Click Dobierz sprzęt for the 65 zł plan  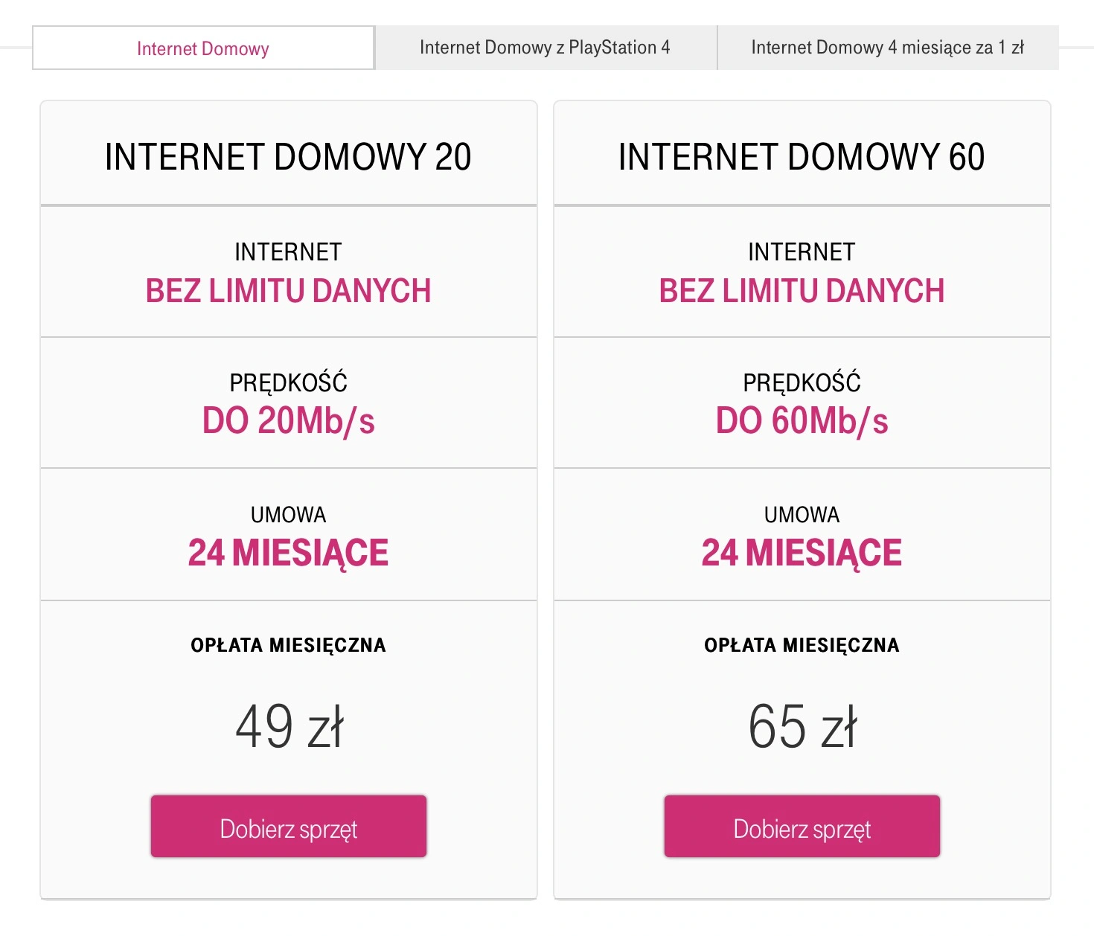pos(802,827)
